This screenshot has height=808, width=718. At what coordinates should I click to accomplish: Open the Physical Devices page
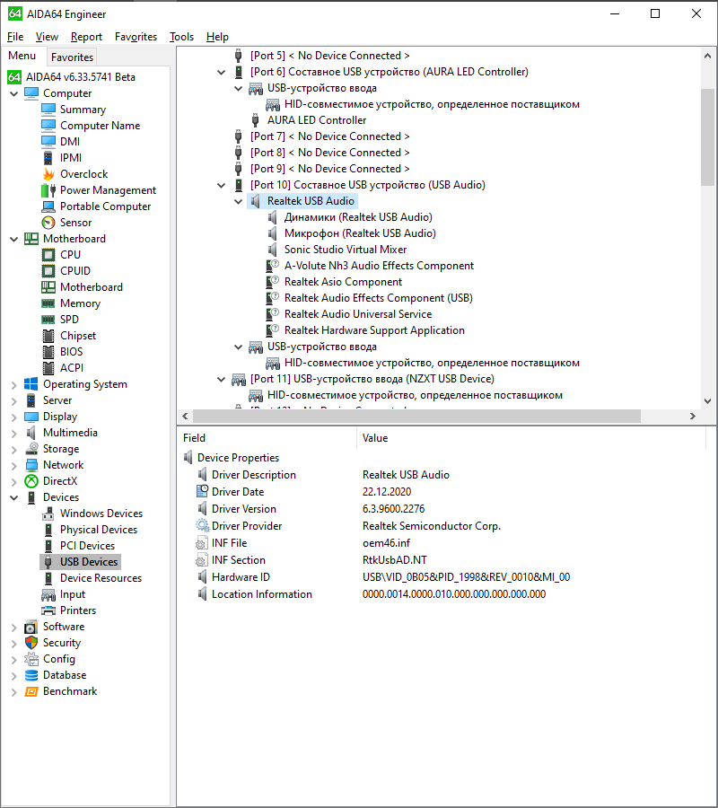coord(99,530)
